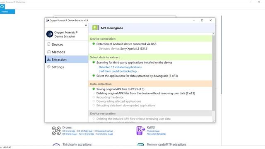
Task: Select the Extraction section
Action: point(67,59)
